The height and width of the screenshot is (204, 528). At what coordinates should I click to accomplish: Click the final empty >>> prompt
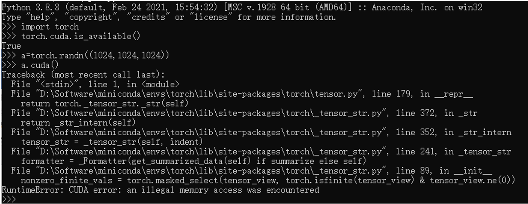point(8,200)
